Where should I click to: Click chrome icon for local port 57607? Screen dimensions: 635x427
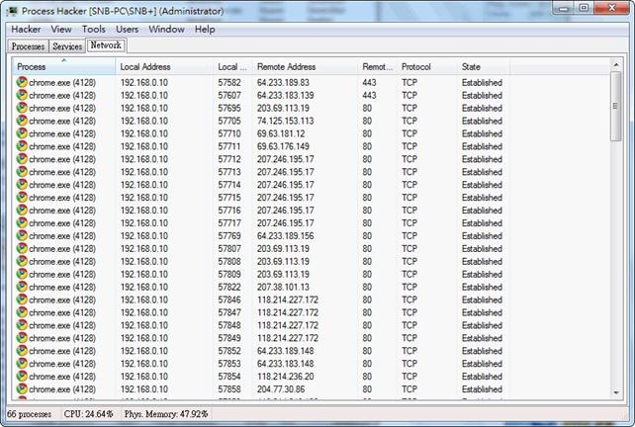click(x=22, y=95)
